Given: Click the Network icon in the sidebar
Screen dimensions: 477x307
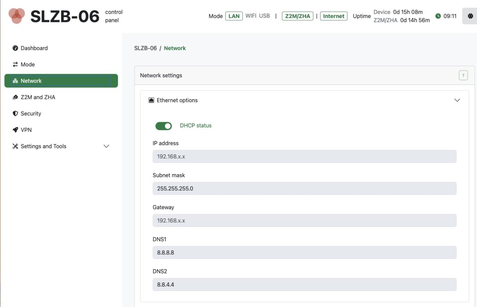Looking at the screenshot, I should pyautogui.click(x=15, y=81).
